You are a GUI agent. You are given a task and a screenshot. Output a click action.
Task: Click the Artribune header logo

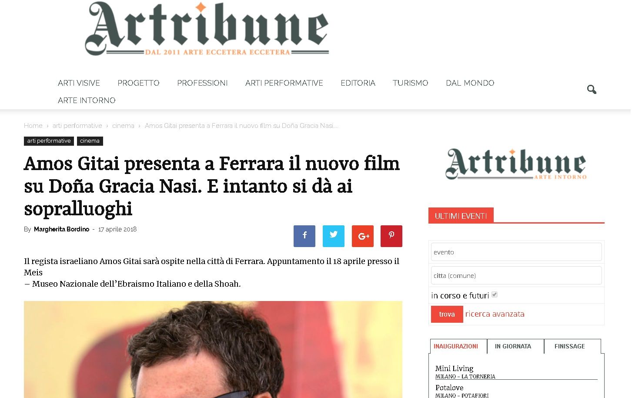pyautogui.click(x=207, y=28)
